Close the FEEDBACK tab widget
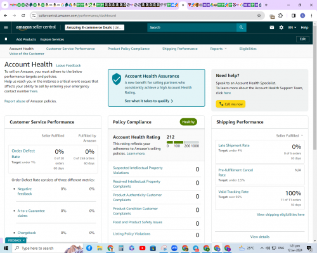The image size is (317, 253). pyautogui.click(x=23, y=240)
